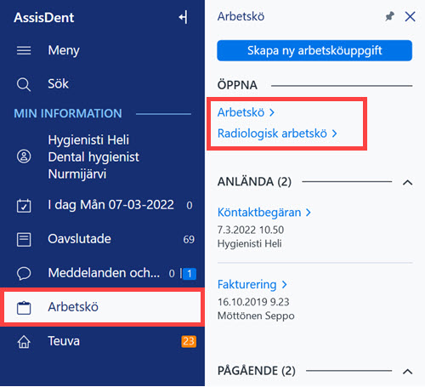Open the Oavslutade list icon
Screen dimensions: 425x387
point(24,240)
